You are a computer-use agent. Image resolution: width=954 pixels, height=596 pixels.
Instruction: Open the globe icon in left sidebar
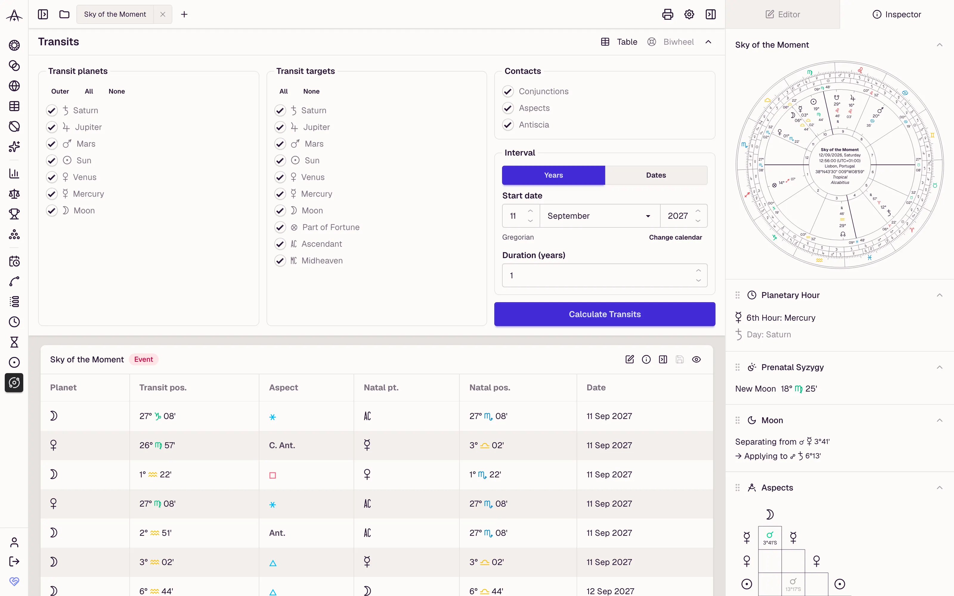(x=14, y=86)
